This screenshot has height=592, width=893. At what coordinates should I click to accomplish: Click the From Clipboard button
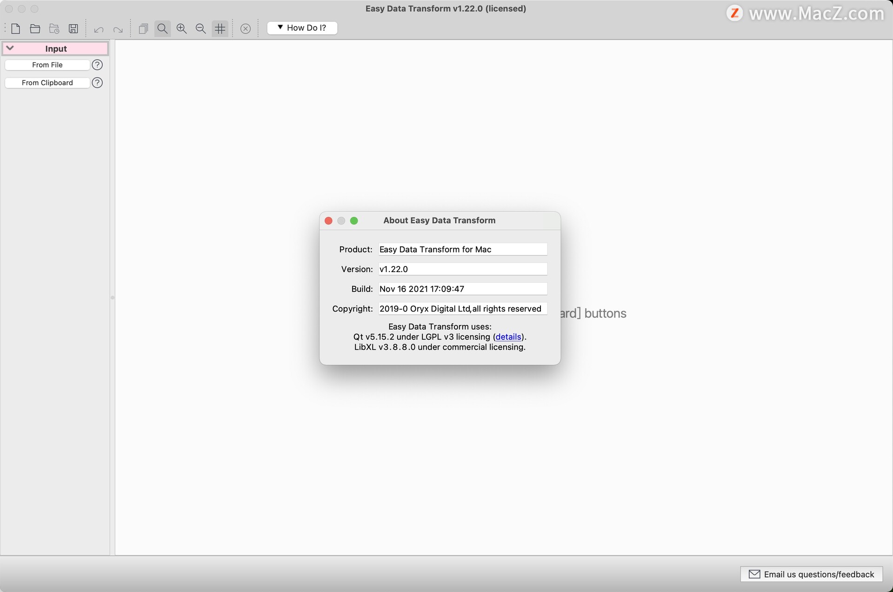[47, 82]
